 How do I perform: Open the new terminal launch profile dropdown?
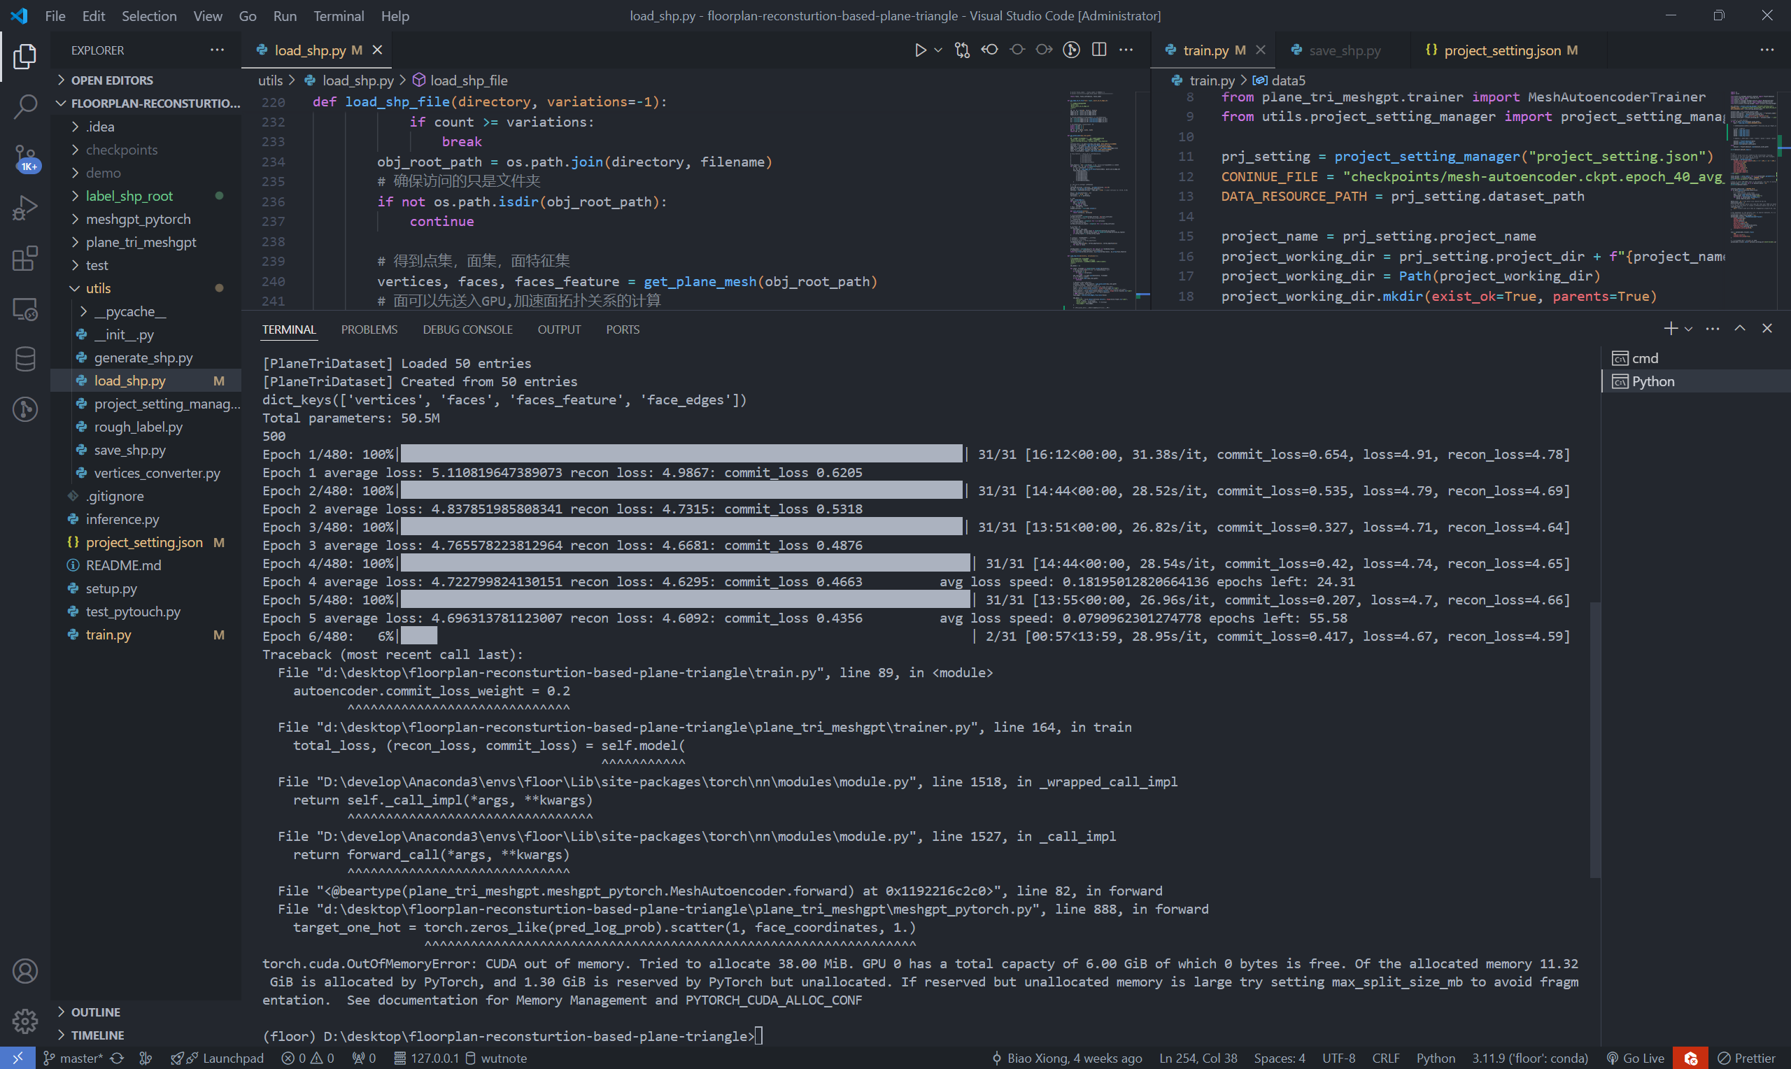point(1688,329)
